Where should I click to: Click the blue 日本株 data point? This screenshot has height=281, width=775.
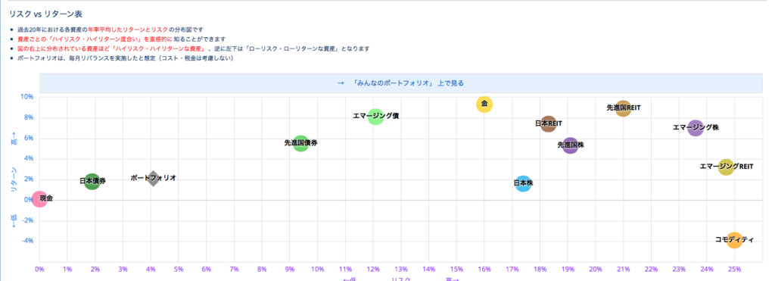point(523,184)
